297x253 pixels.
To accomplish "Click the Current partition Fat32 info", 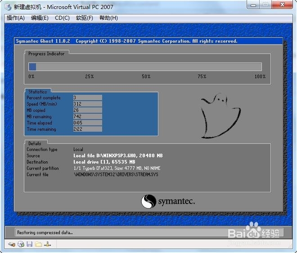I will [x=117, y=168].
